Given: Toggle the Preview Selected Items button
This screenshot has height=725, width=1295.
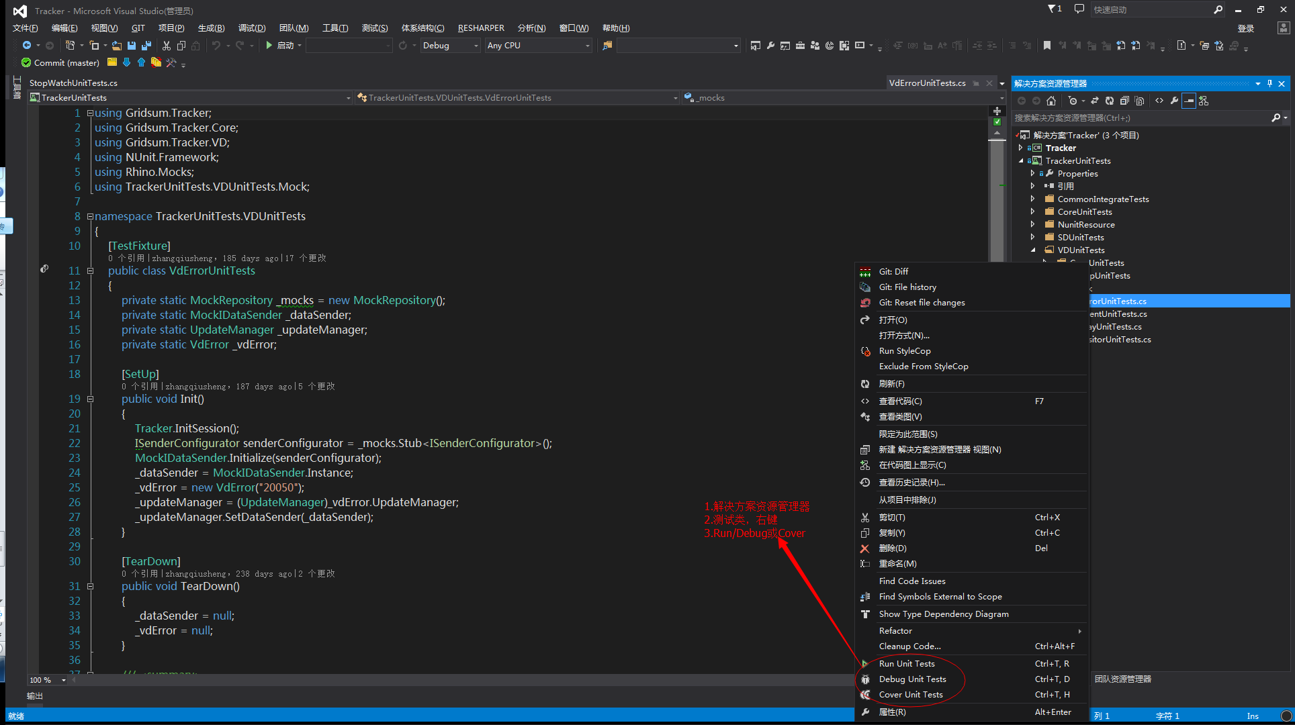Looking at the screenshot, I should coord(1189,101).
